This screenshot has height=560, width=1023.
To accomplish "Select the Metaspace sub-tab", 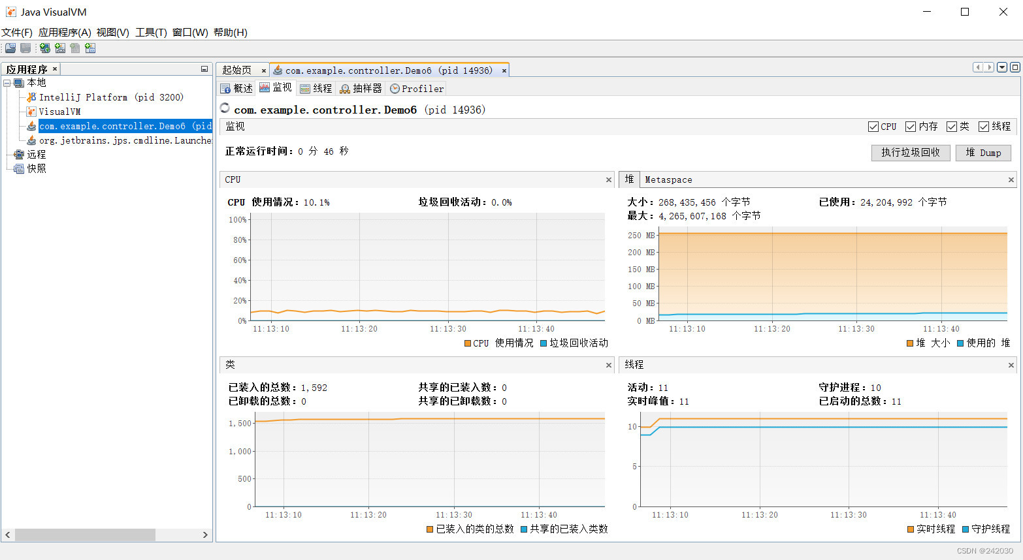I will tap(668, 179).
